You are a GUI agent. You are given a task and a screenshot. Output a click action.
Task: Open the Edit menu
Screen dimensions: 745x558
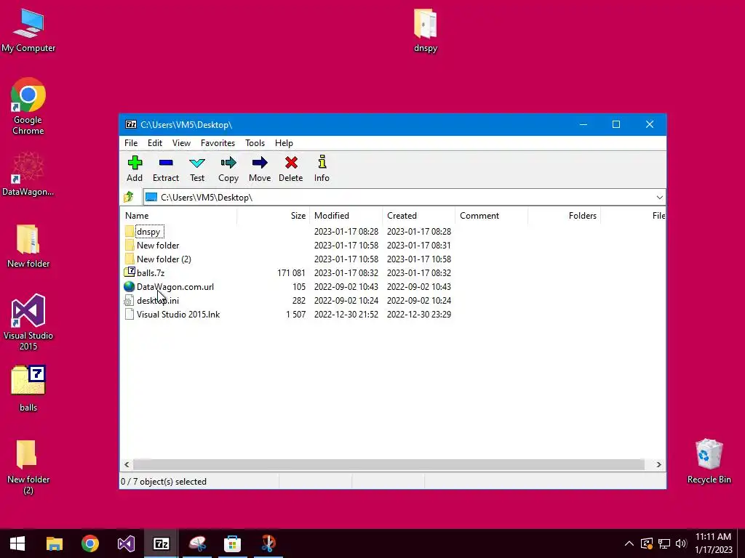(x=155, y=143)
